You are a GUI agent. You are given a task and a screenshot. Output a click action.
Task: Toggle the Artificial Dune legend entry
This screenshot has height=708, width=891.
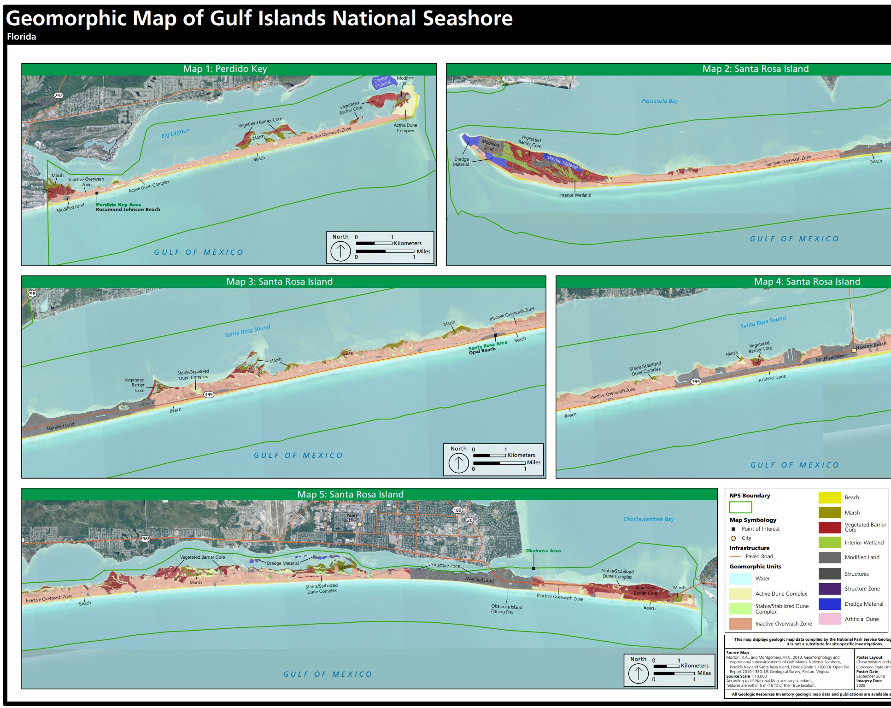coord(829,619)
